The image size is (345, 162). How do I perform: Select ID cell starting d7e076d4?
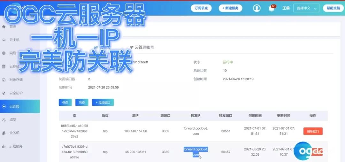74,152
